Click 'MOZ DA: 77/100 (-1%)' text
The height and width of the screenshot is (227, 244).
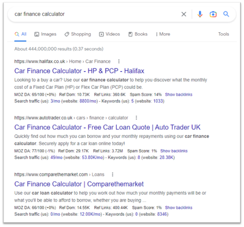coord(35,151)
